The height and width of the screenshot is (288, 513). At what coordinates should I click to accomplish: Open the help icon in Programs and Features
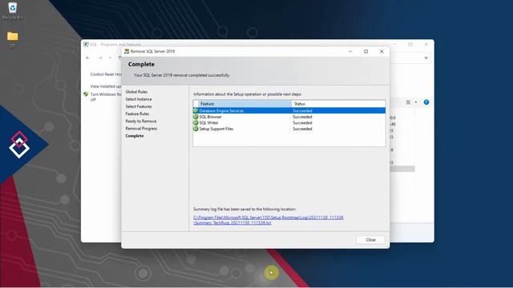426,102
